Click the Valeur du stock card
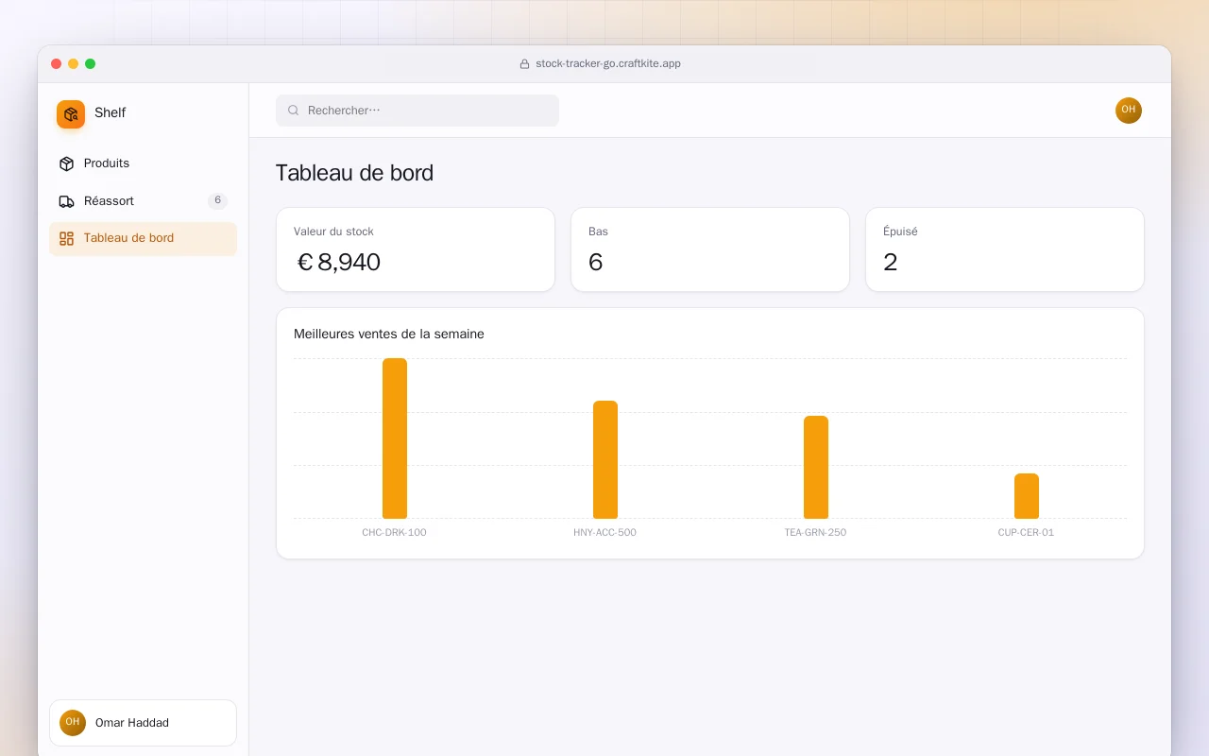 click(x=416, y=249)
